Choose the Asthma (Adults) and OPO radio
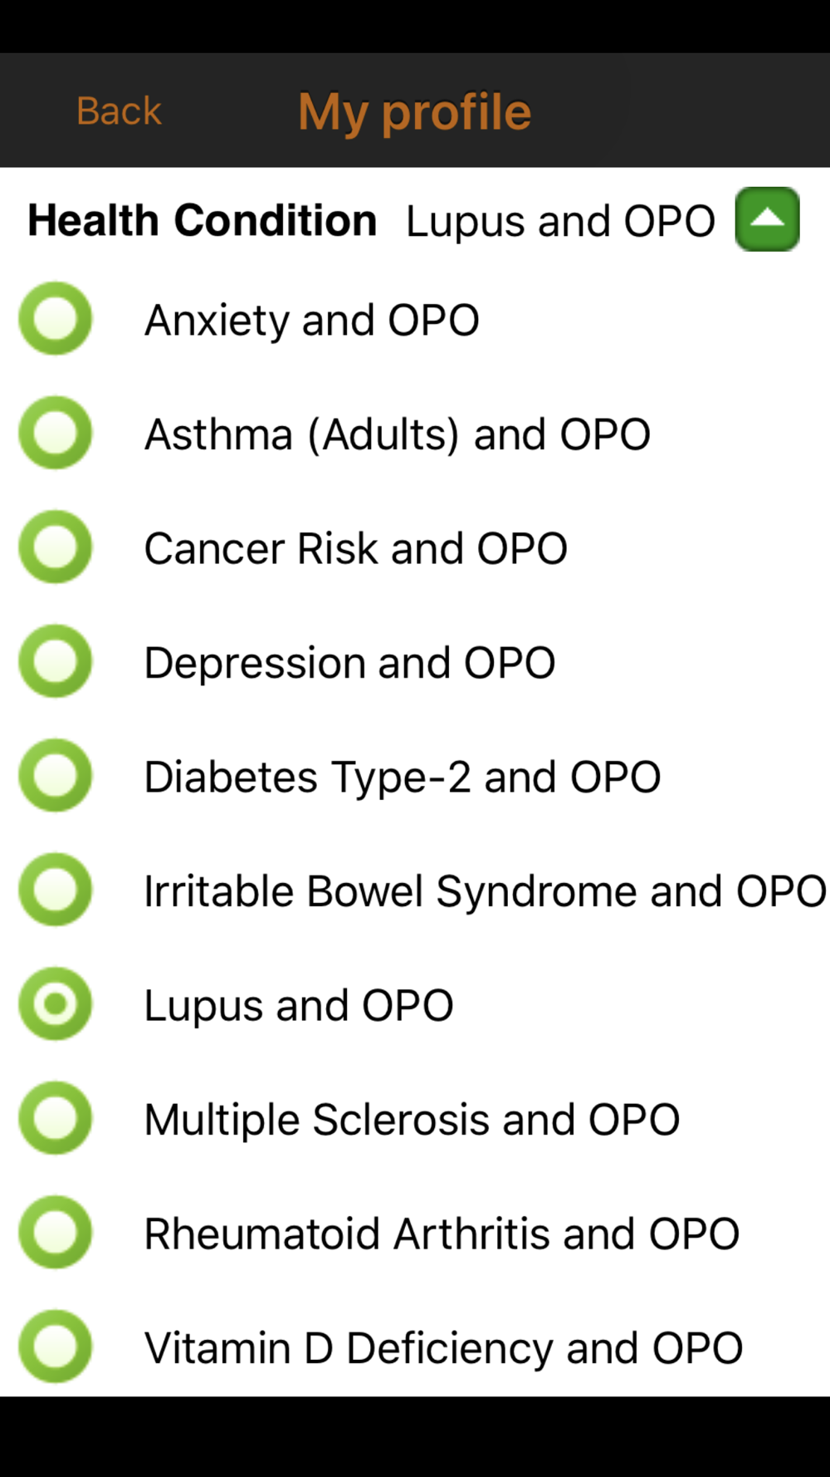830x1477 pixels. point(56,433)
